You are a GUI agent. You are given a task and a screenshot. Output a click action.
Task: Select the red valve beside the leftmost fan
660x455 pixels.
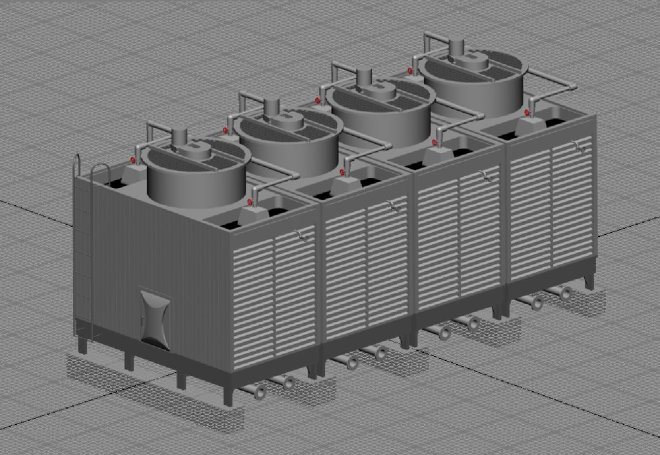tap(133, 160)
